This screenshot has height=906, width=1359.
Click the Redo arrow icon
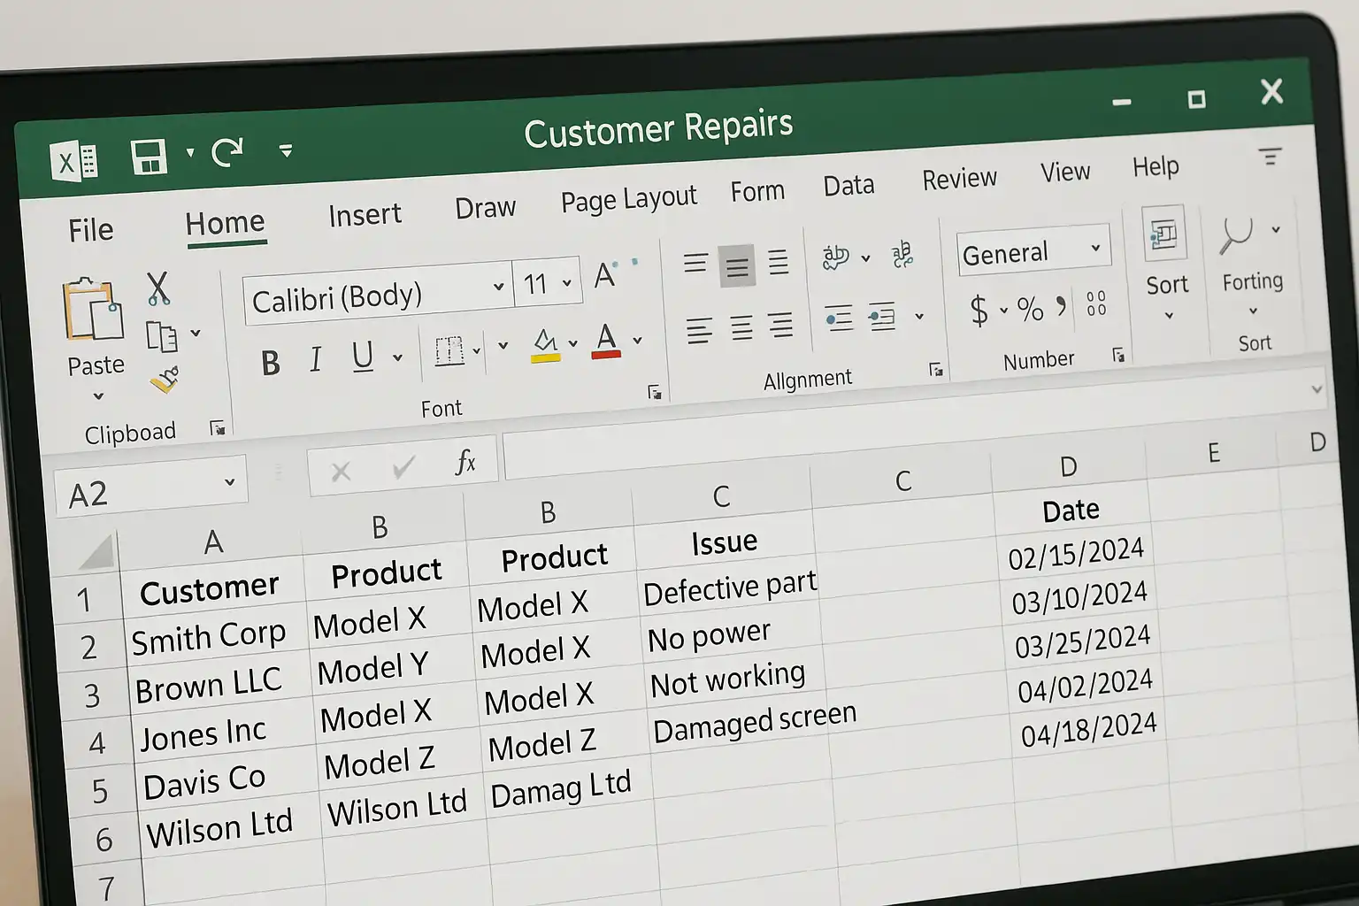227,152
